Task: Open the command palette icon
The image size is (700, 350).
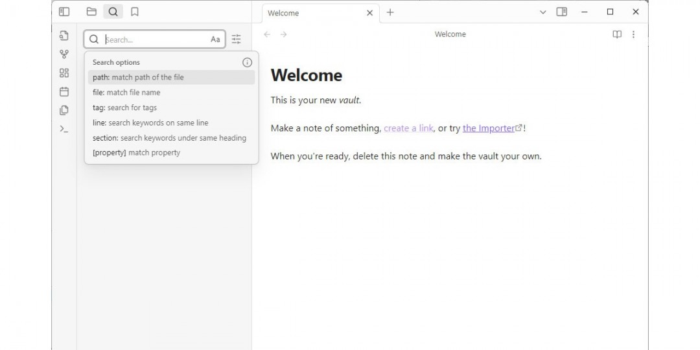Action: coord(64,129)
